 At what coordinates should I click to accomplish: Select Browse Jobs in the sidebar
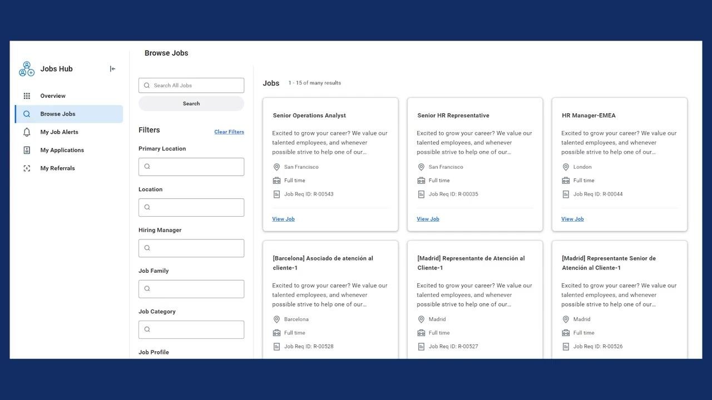click(69, 114)
